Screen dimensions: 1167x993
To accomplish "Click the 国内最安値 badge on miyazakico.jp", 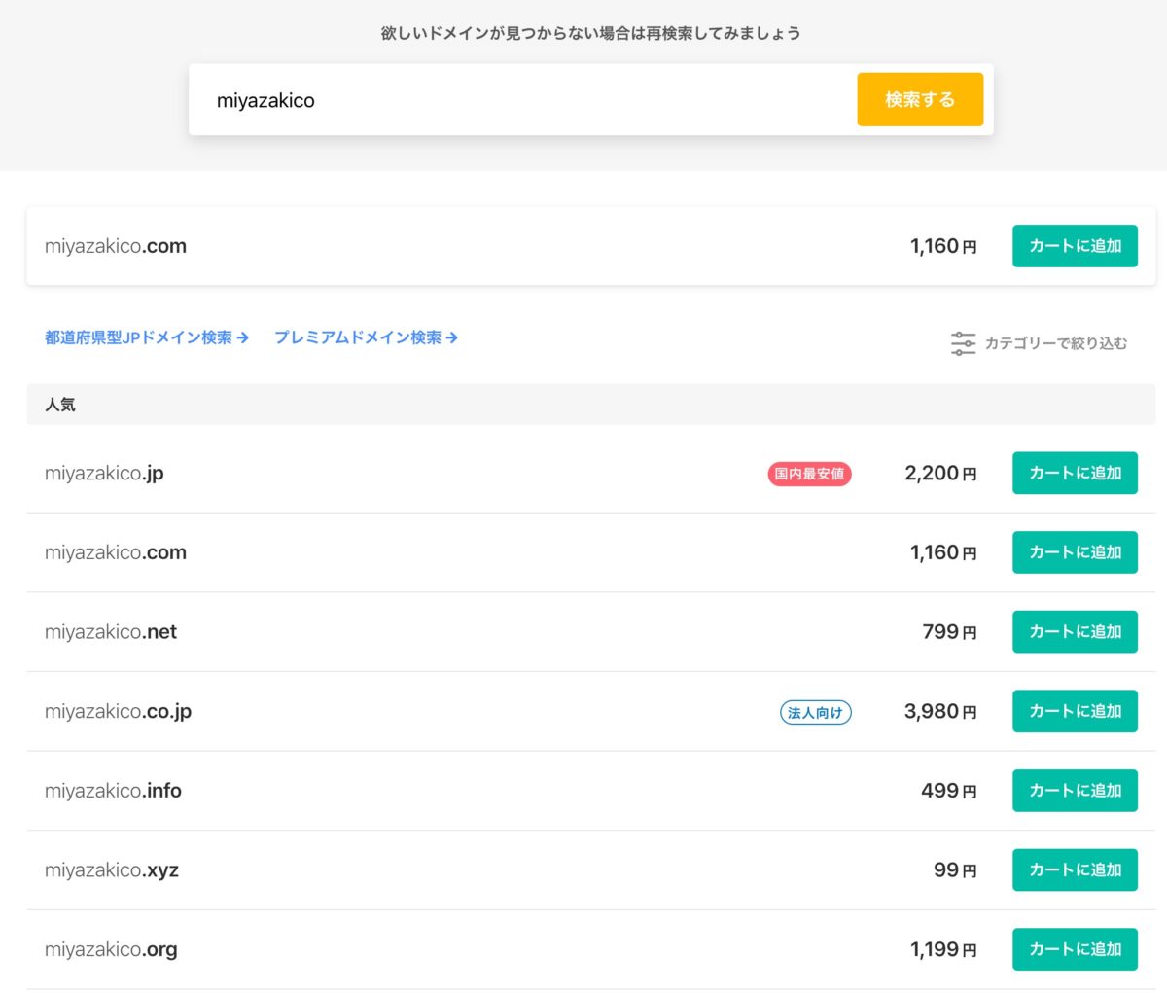I will 809,474.
